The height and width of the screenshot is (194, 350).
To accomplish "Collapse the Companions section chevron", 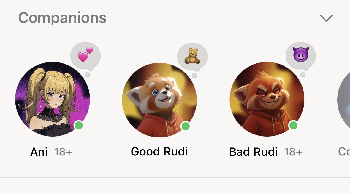I will (x=326, y=18).
